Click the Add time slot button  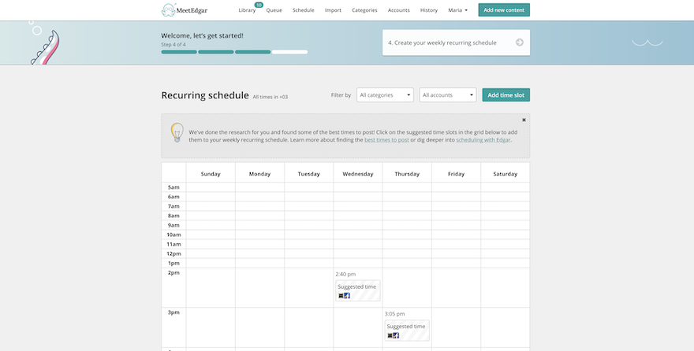click(x=506, y=95)
